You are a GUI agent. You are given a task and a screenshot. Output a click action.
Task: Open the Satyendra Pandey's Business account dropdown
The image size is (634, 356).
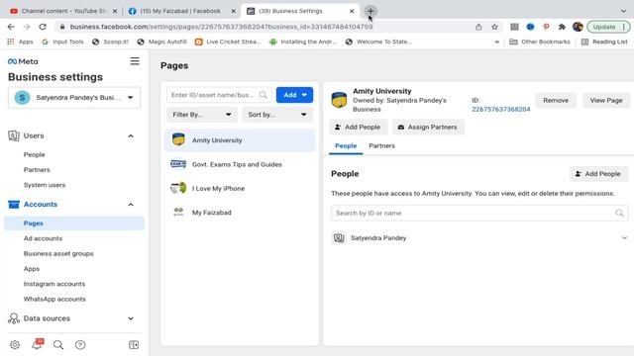(x=74, y=97)
